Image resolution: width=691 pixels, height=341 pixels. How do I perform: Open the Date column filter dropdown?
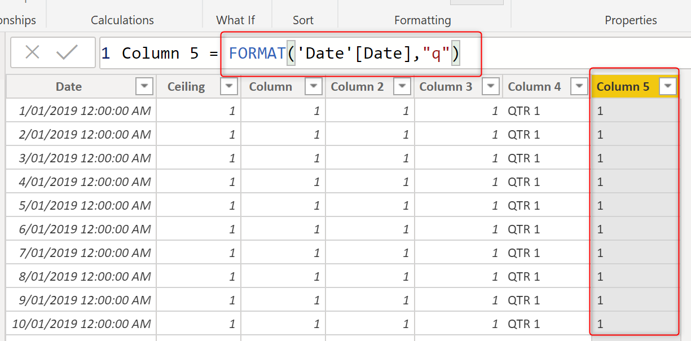click(x=144, y=87)
